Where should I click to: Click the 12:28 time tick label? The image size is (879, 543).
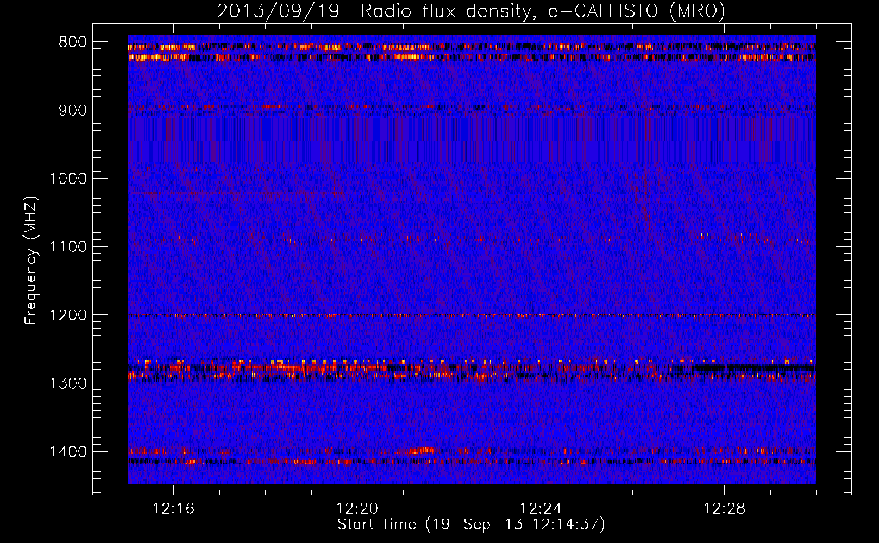725,508
